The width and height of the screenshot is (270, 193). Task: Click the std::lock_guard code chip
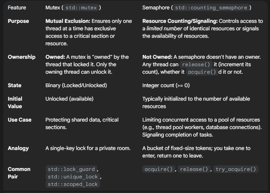(71, 169)
